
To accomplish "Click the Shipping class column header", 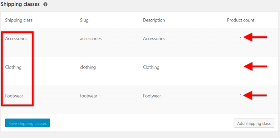I will coord(19,20).
